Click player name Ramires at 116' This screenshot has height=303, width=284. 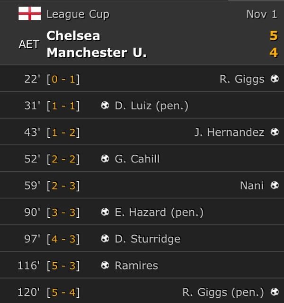(136, 265)
